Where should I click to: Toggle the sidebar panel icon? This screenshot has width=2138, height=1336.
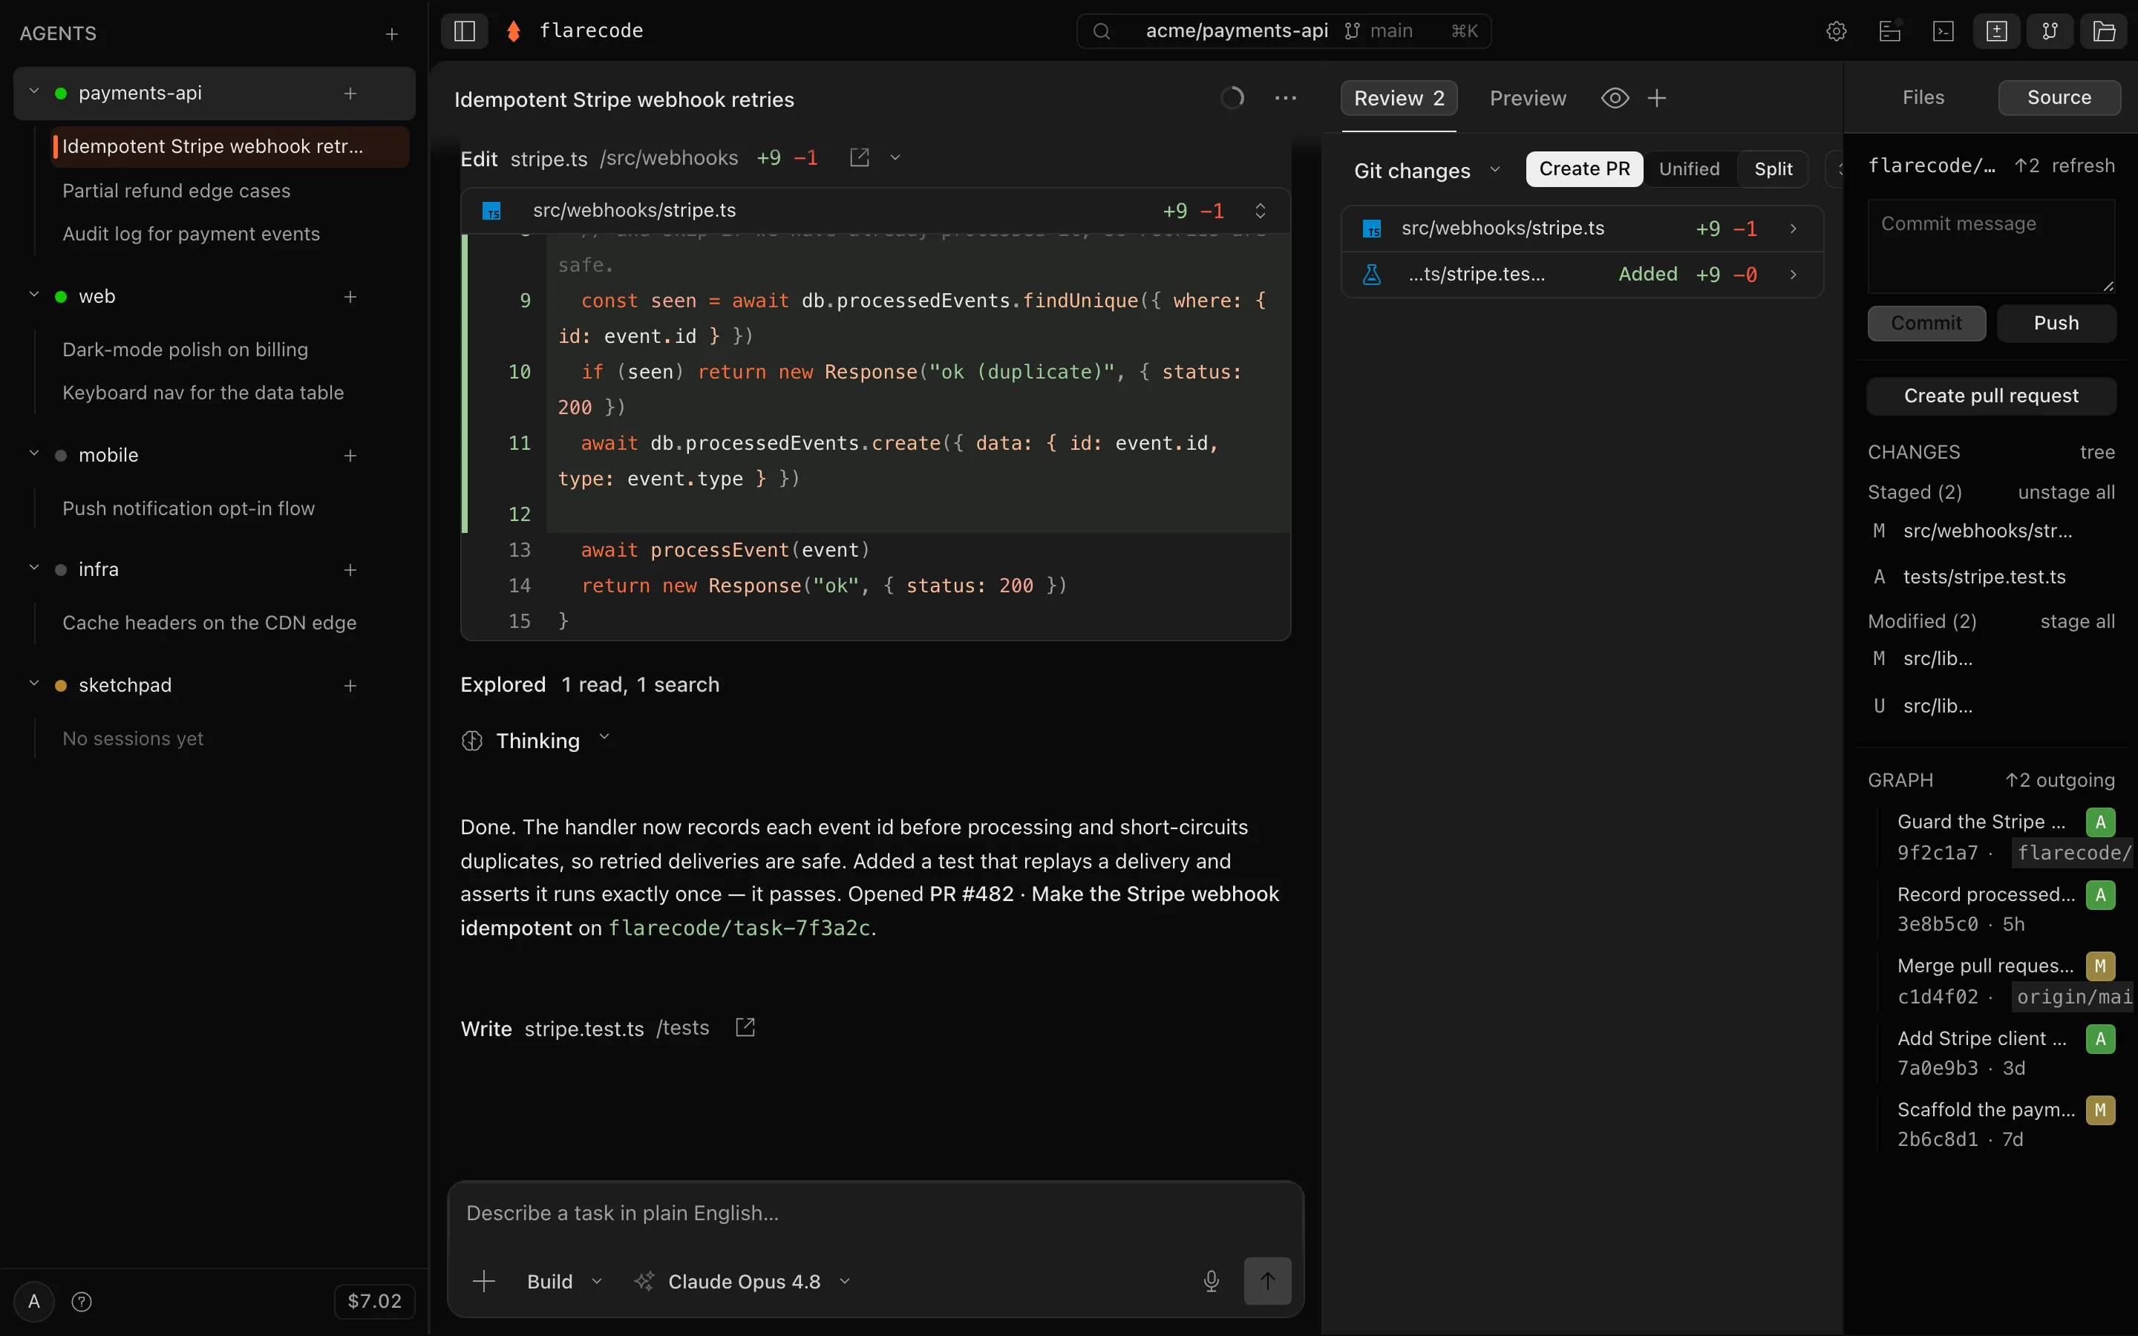(465, 31)
